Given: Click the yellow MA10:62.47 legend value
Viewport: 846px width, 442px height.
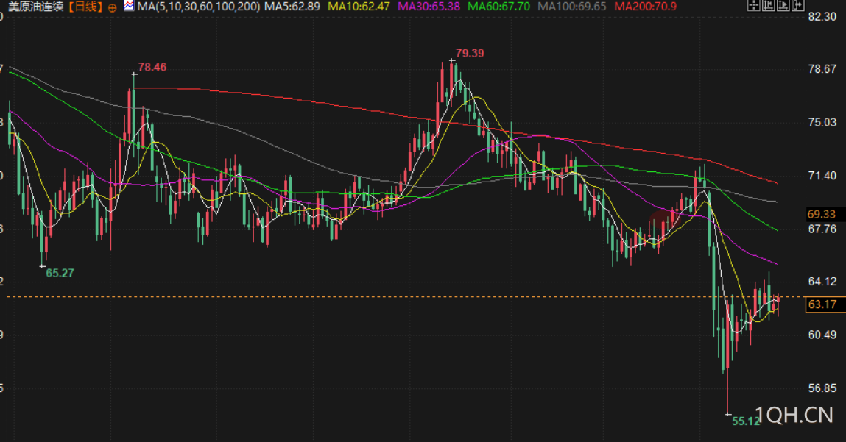Looking at the screenshot, I should pos(359,7).
